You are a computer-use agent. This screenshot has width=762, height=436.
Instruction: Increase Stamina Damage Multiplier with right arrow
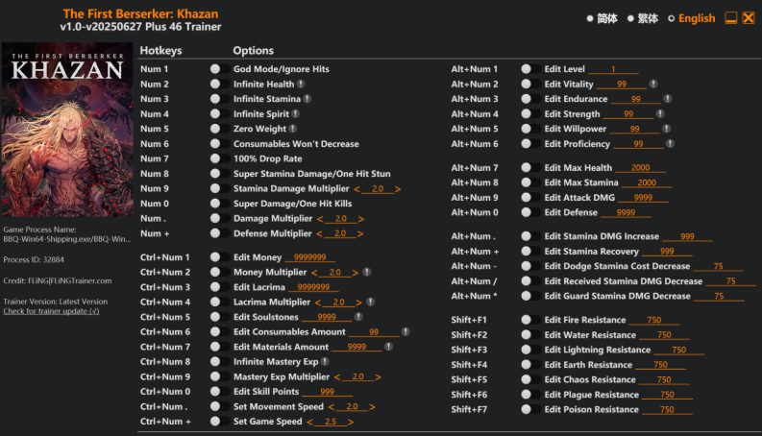[x=398, y=189]
